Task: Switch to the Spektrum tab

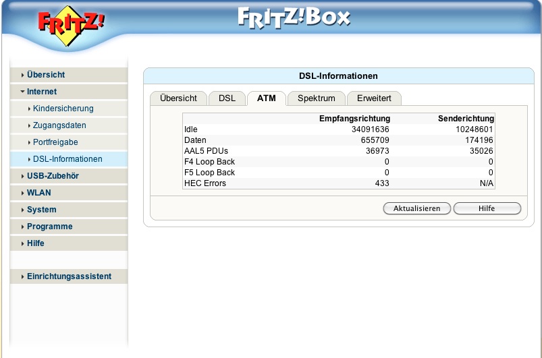Action: 317,98
